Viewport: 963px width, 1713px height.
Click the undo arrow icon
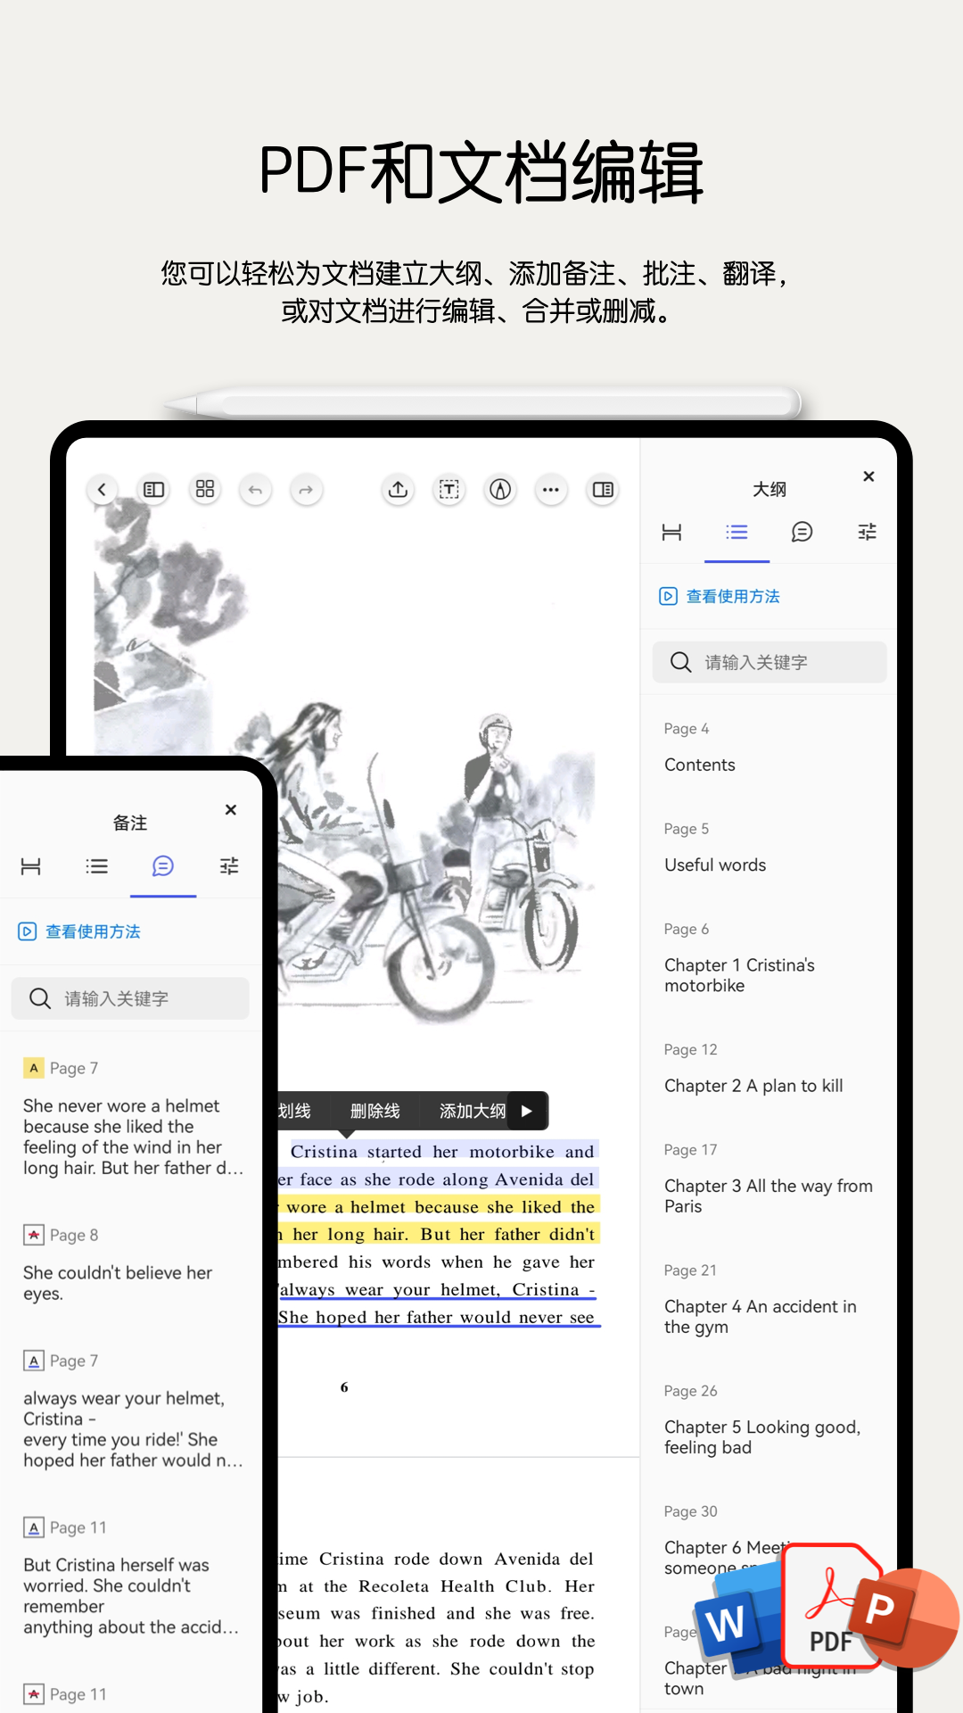click(x=256, y=490)
